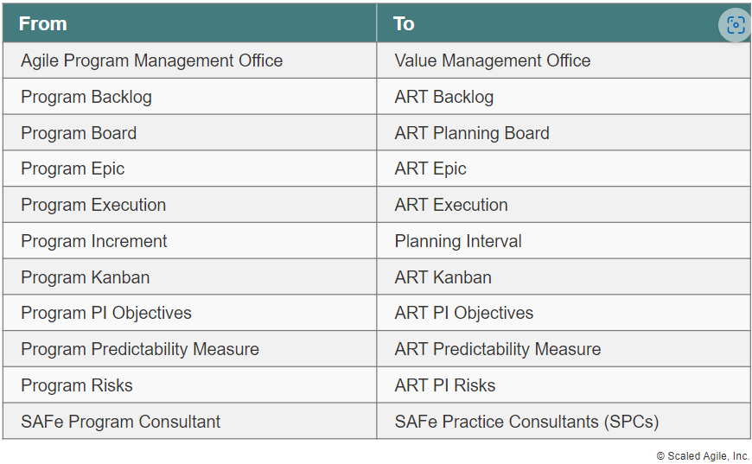Select the "Value Management Office" cell
752x464 pixels.
(x=492, y=60)
